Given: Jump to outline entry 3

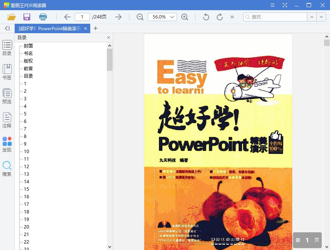Looking at the screenshot, I should [25, 99].
